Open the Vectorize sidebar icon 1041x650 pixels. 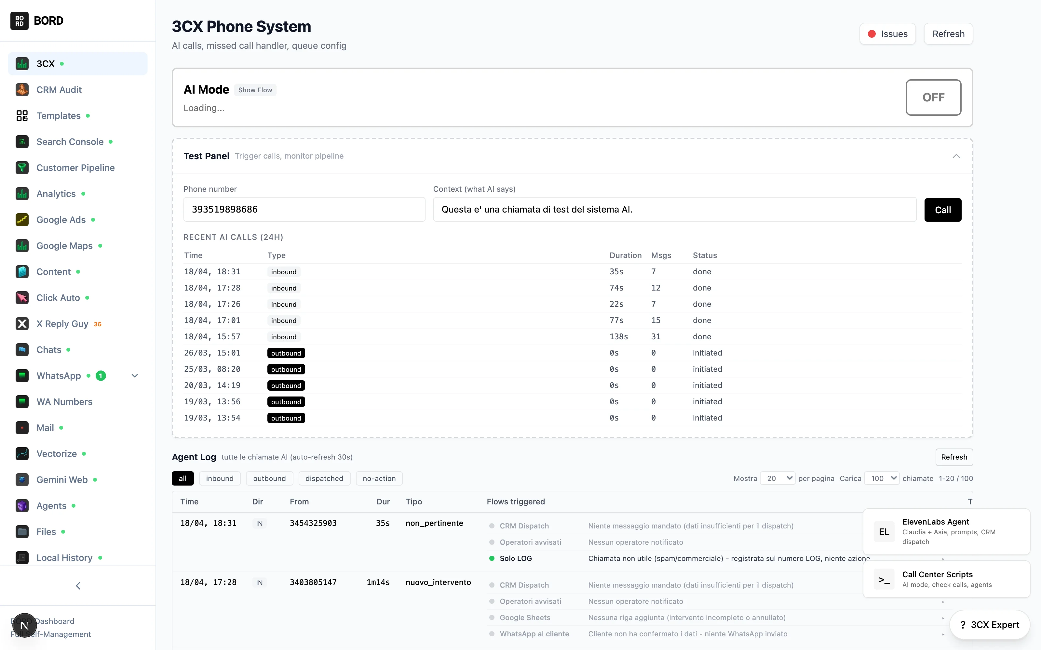(x=22, y=454)
